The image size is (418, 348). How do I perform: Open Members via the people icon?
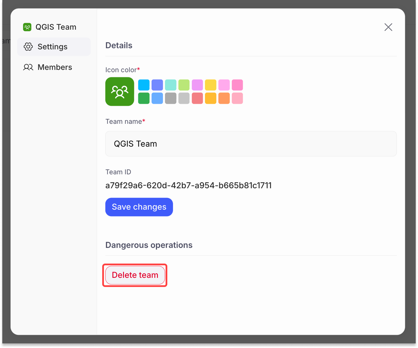click(28, 67)
